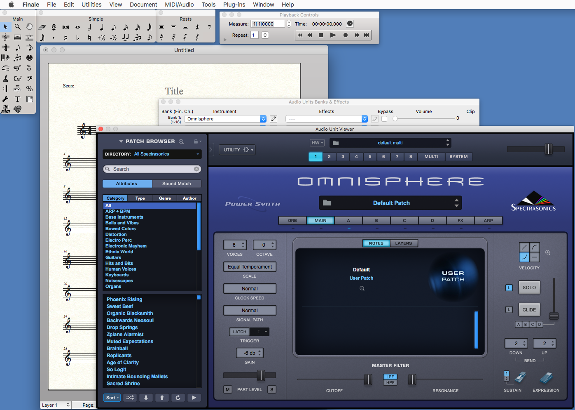The image size is (575, 410).
Task: Pick the quarter note in Simple palette
Action: click(x=101, y=27)
